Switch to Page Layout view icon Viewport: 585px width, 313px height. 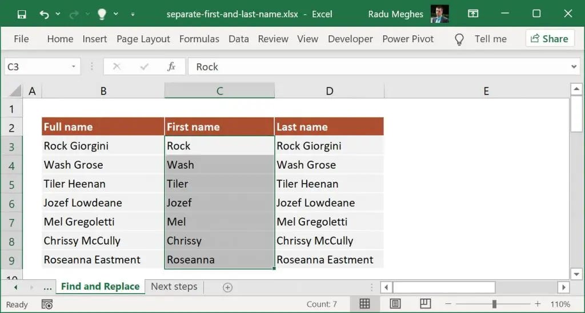tap(395, 304)
